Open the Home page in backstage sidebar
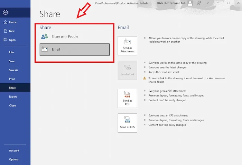The height and width of the screenshot is (165, 242). tap(15, 22)
